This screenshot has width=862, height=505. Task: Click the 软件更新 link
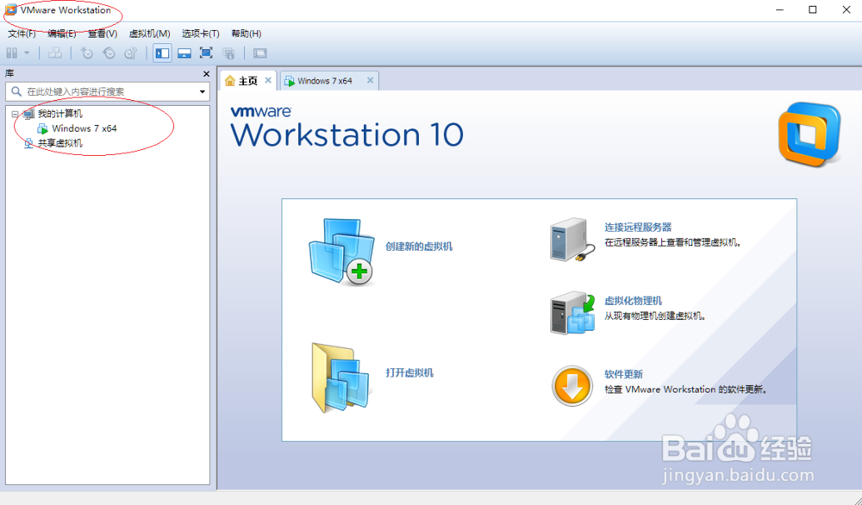point(623,374)
